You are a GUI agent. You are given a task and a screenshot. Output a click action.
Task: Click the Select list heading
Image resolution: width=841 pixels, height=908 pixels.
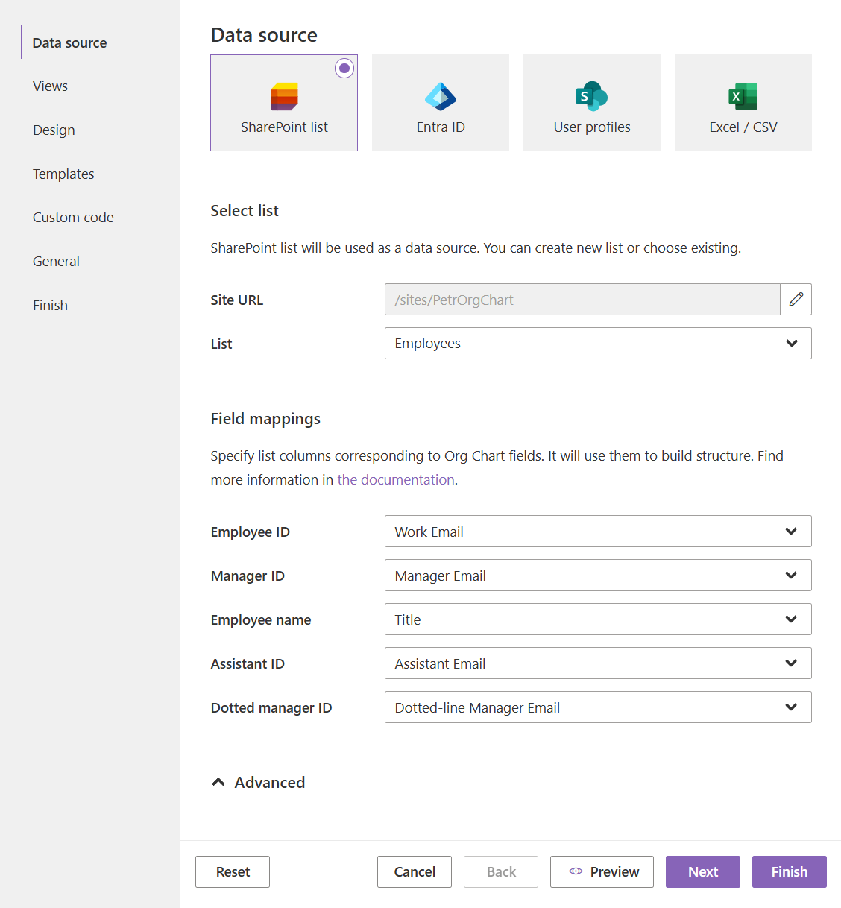tap(245, 211)
